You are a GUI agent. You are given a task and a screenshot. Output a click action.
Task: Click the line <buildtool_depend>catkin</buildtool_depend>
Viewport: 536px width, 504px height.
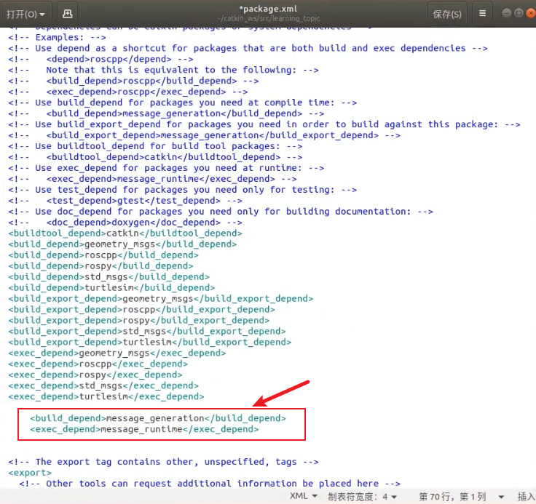(125, 233)
